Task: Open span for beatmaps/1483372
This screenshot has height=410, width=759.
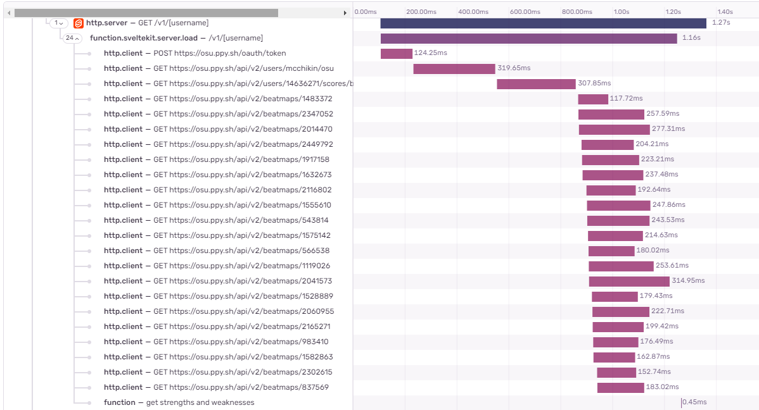Action: (218, 99)
